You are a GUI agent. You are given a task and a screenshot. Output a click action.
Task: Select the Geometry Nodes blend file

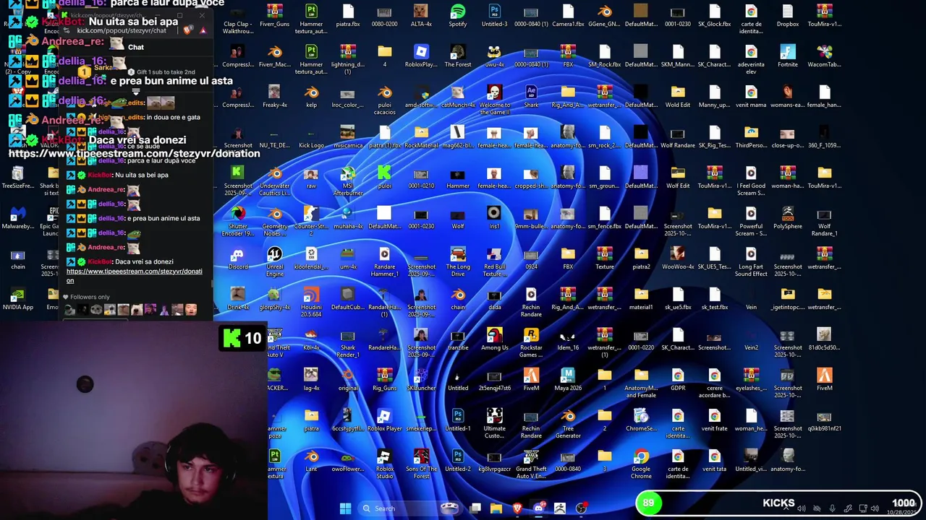275,221
